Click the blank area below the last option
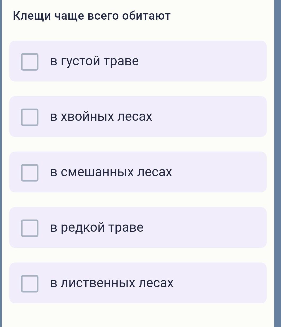Screen dimensions: 281x327 [138, 316]
